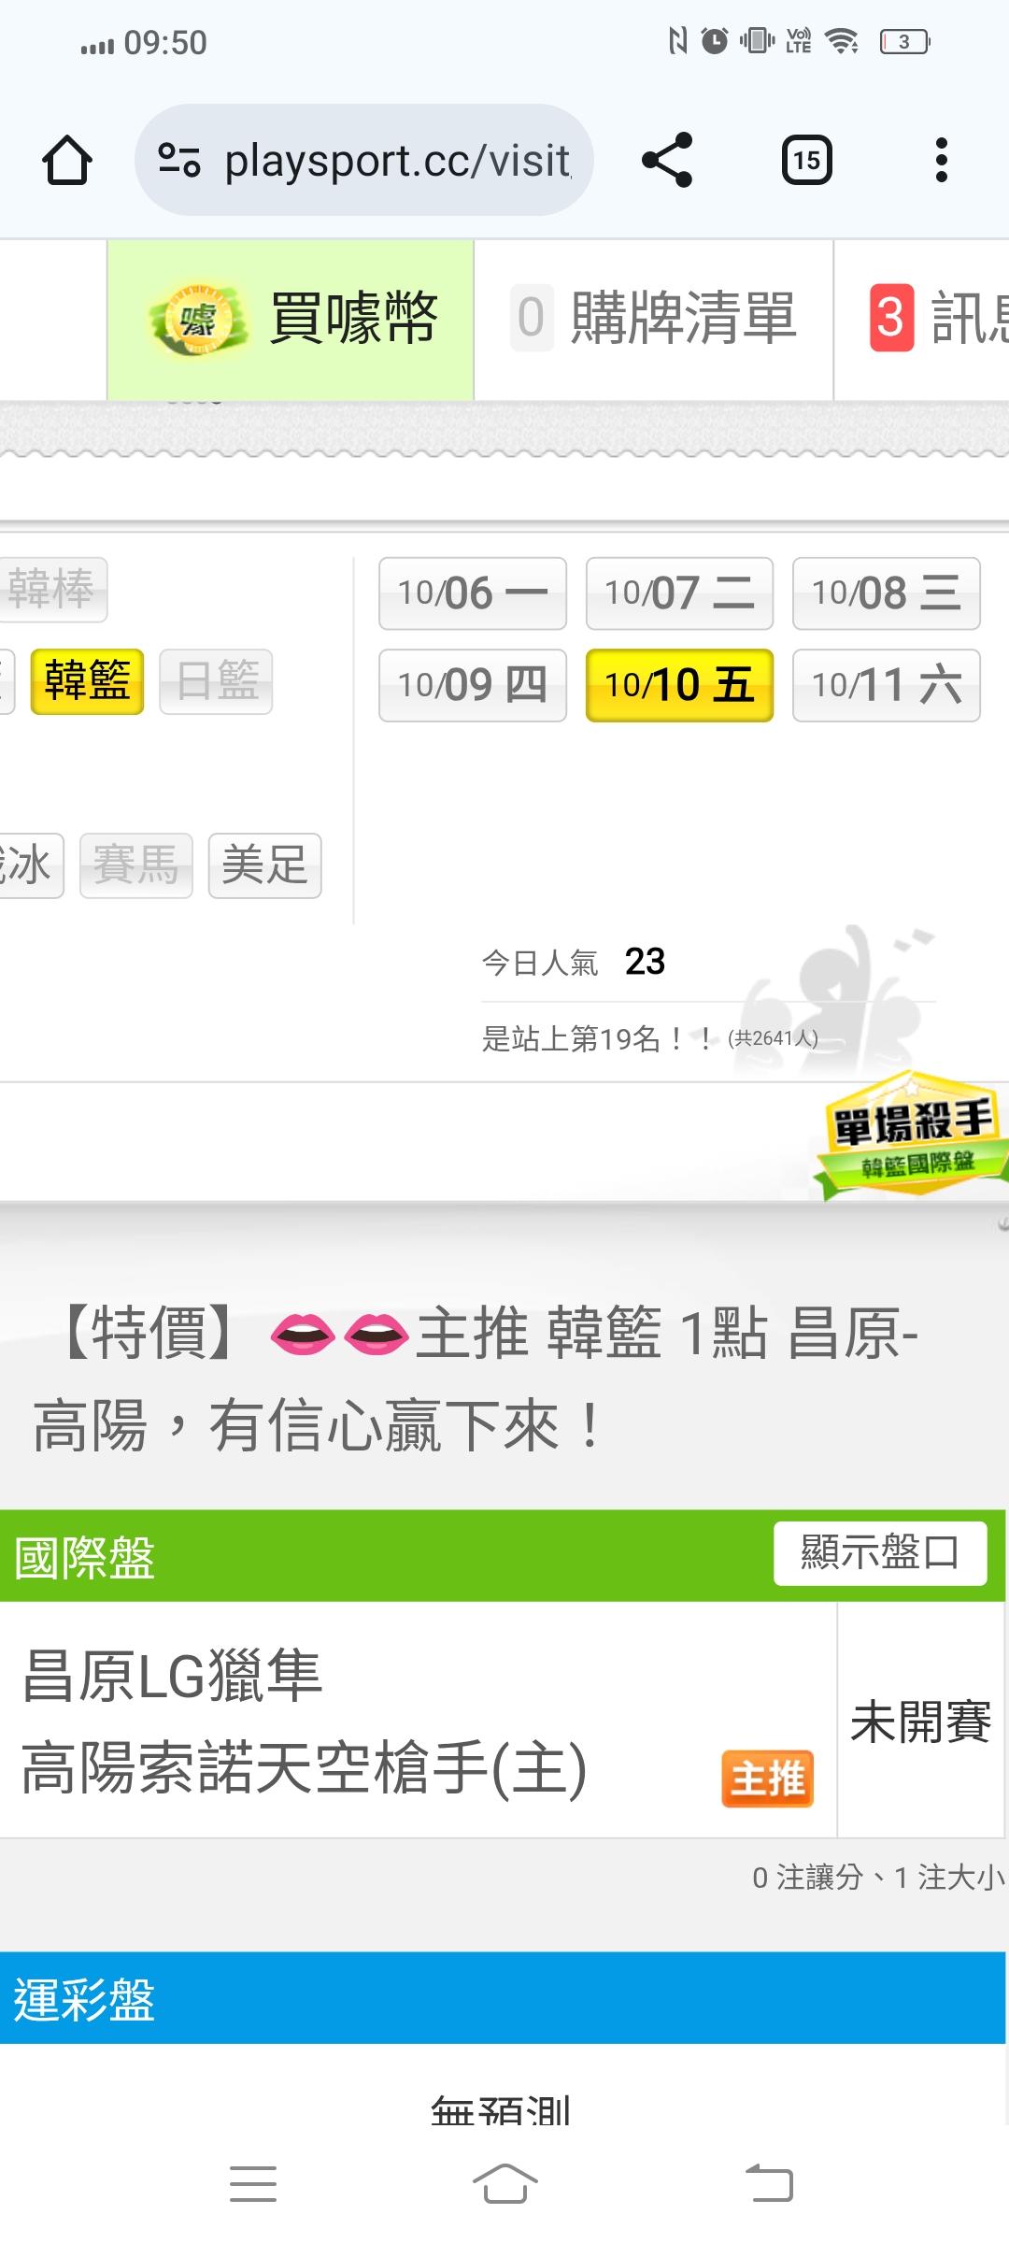Open the tab switcher showing 15 tabs

(x=806, y=160)
